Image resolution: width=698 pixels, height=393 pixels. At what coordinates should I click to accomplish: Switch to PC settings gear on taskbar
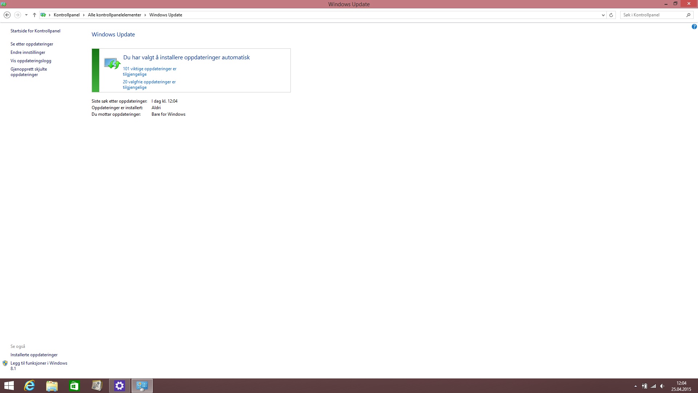(120, 386)
